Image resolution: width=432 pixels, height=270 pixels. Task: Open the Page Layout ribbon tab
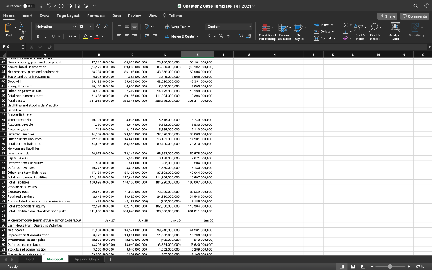tap(68, 16)
